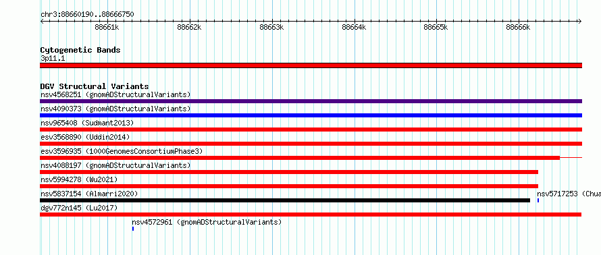Click the red 3p11.1 cytogenetic band bar
This screenshot has height=255, width=601.
click(311, 65)
